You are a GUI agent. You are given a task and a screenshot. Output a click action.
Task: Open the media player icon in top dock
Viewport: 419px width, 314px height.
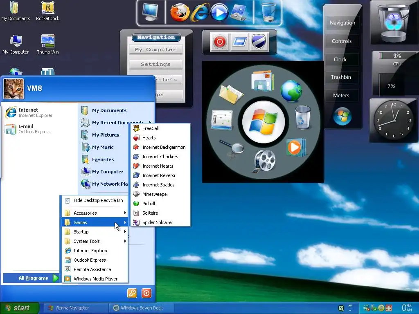[x=219, y=12]
